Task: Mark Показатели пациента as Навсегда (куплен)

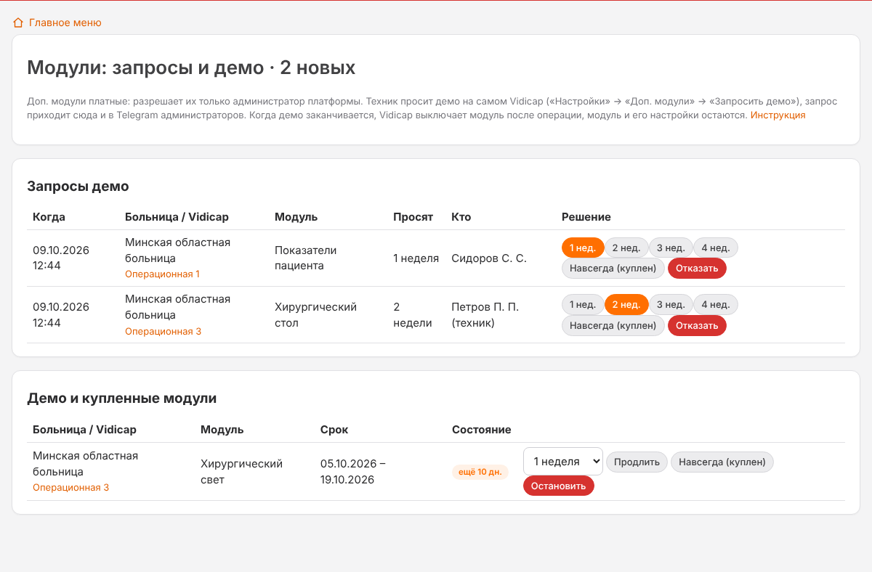Action: tap(613, 269)
